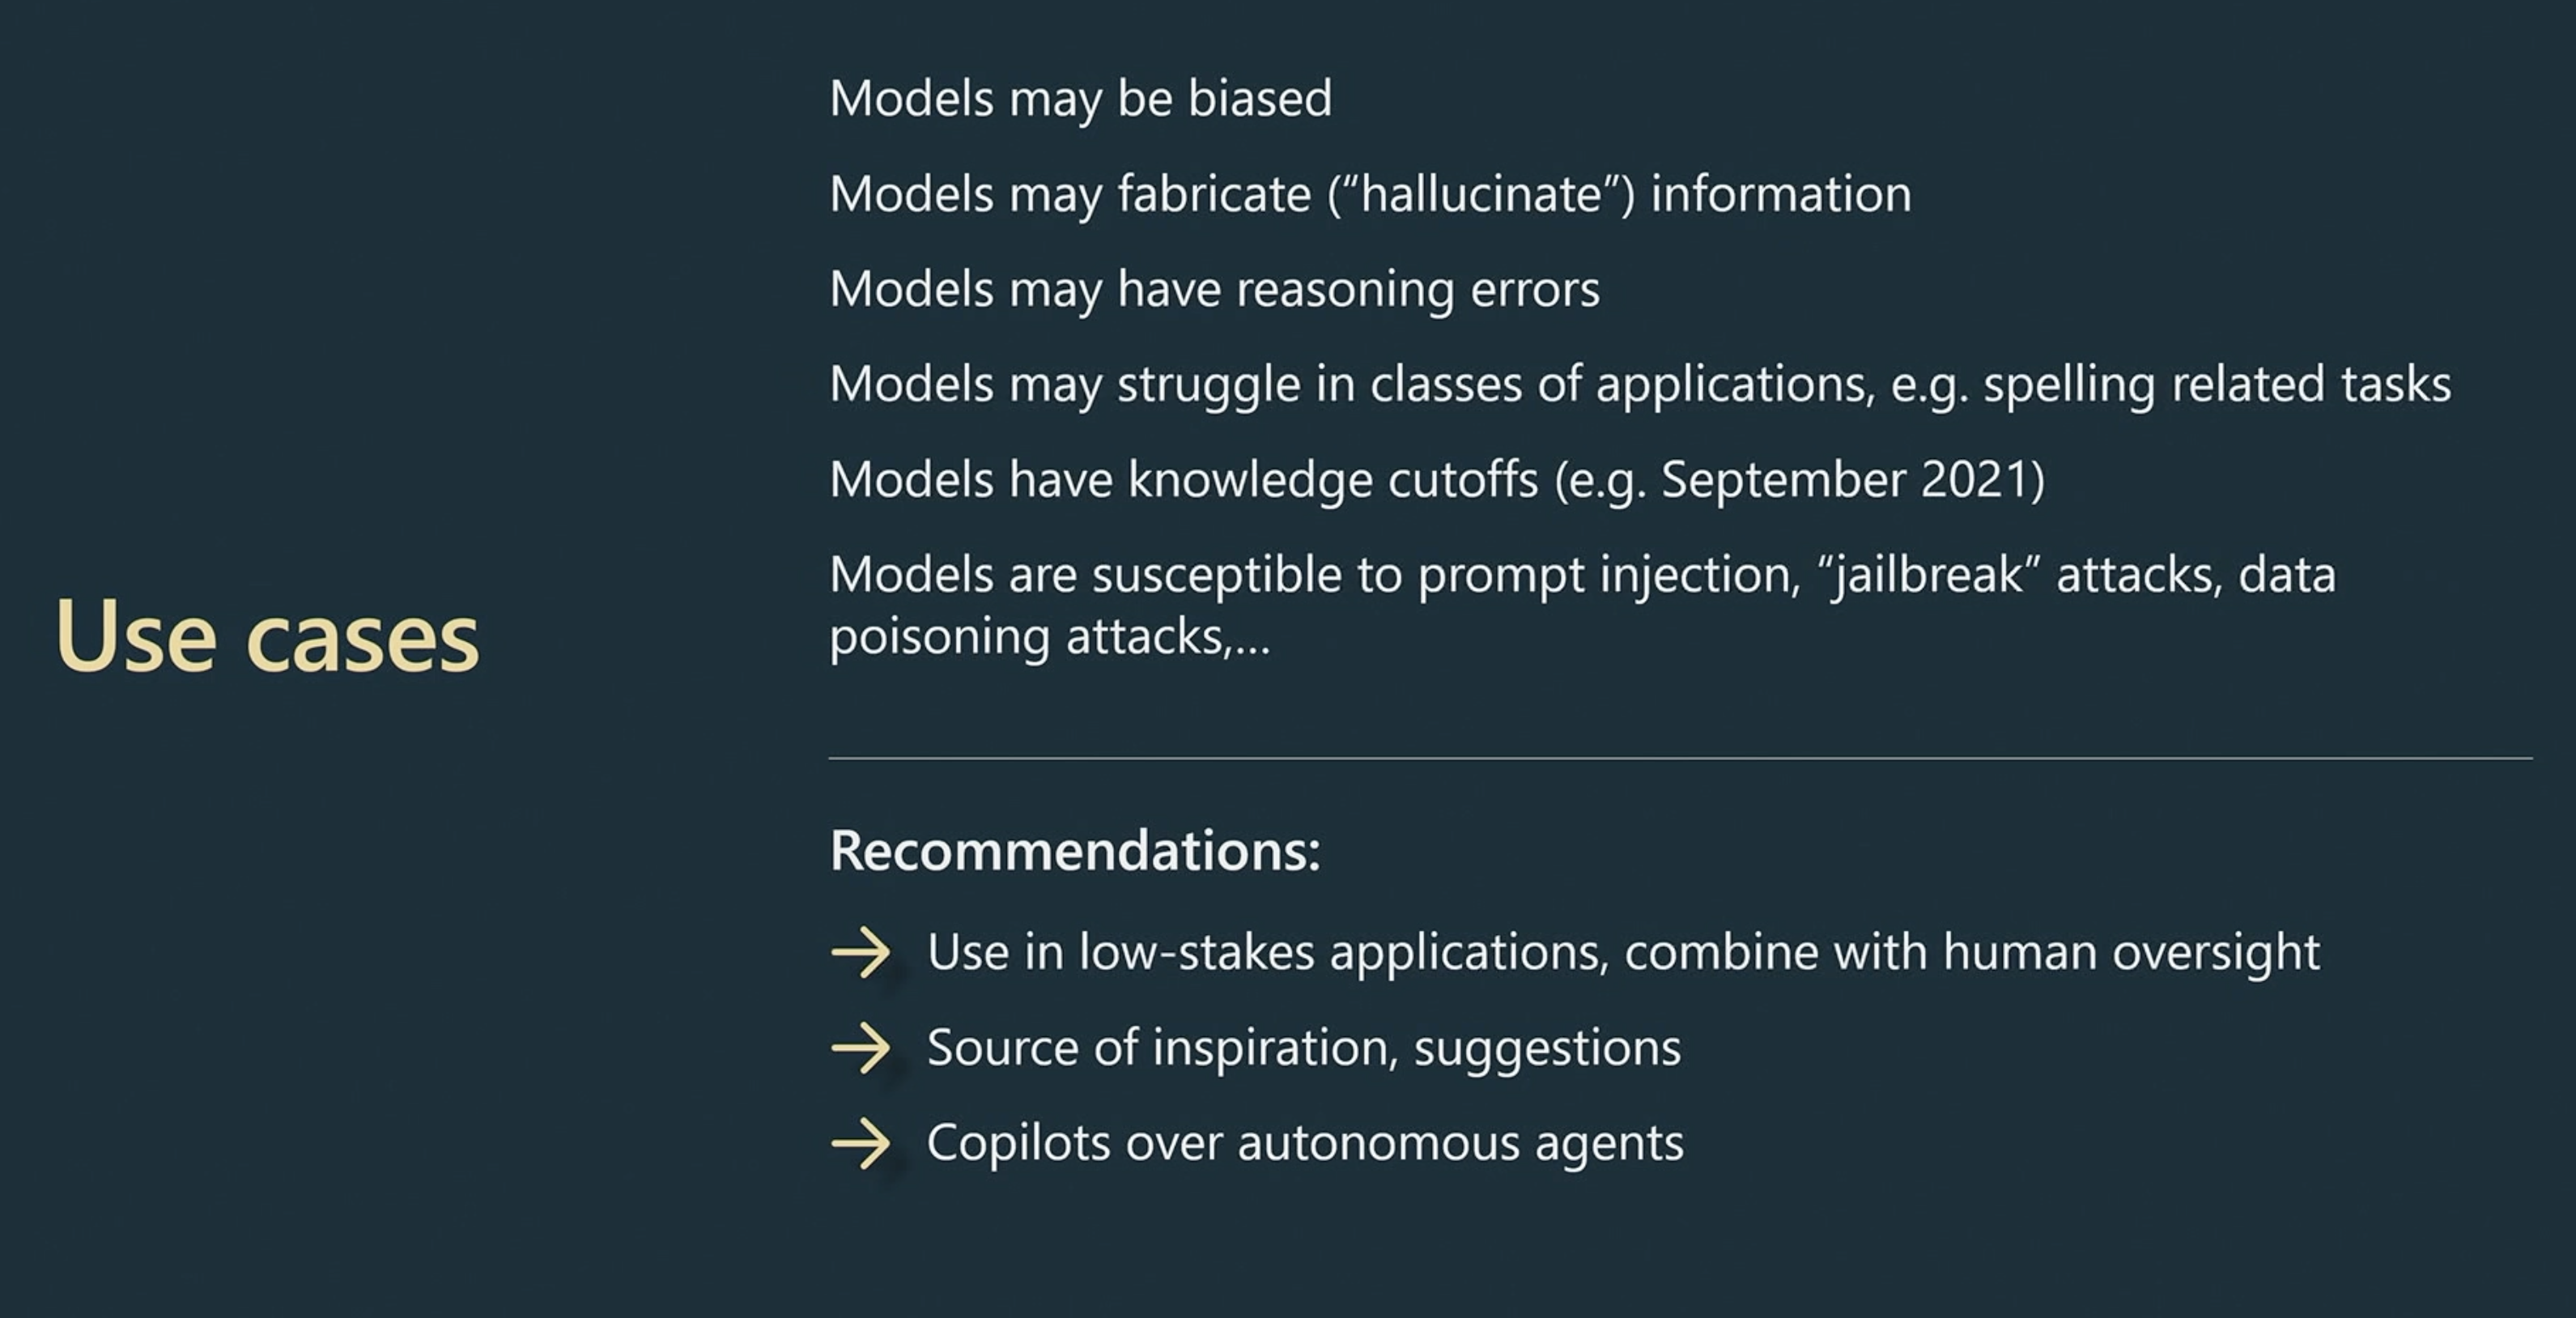The height and width of the screenshot is (1318, 2576).
Task: Click the arrow beside Copilots over autonomous agents
Action: [860, 1143]
